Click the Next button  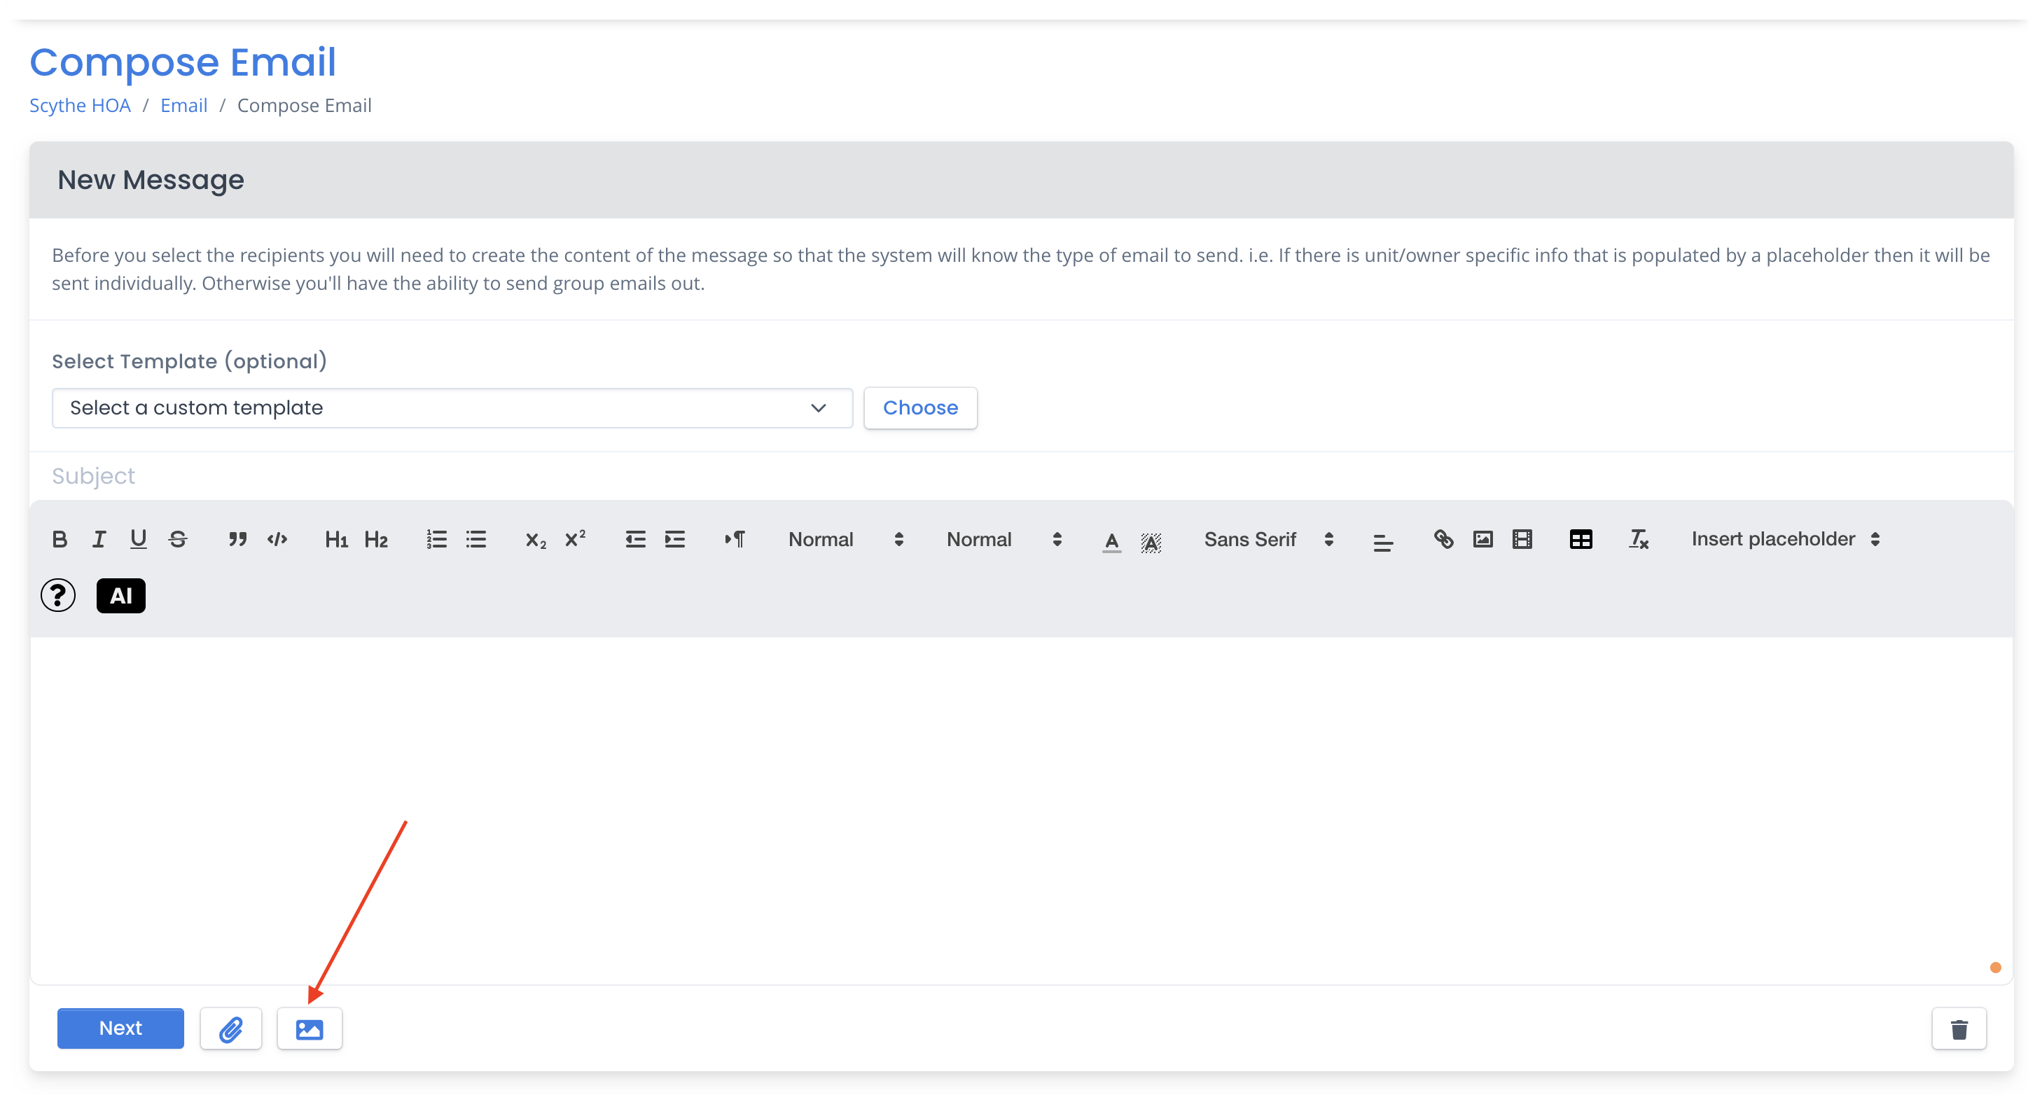click(120, 1029)
